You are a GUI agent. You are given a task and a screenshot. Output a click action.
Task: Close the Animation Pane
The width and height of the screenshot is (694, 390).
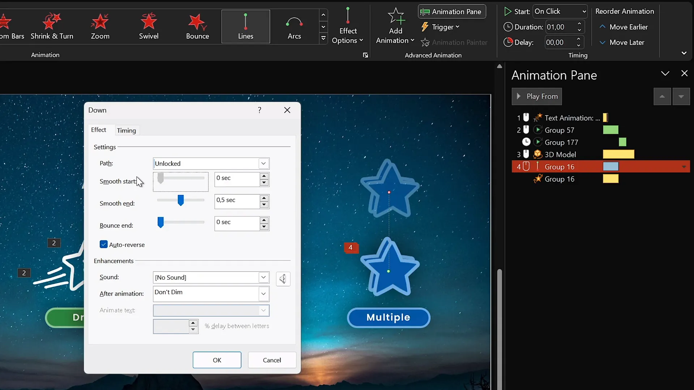click(684, 73)
